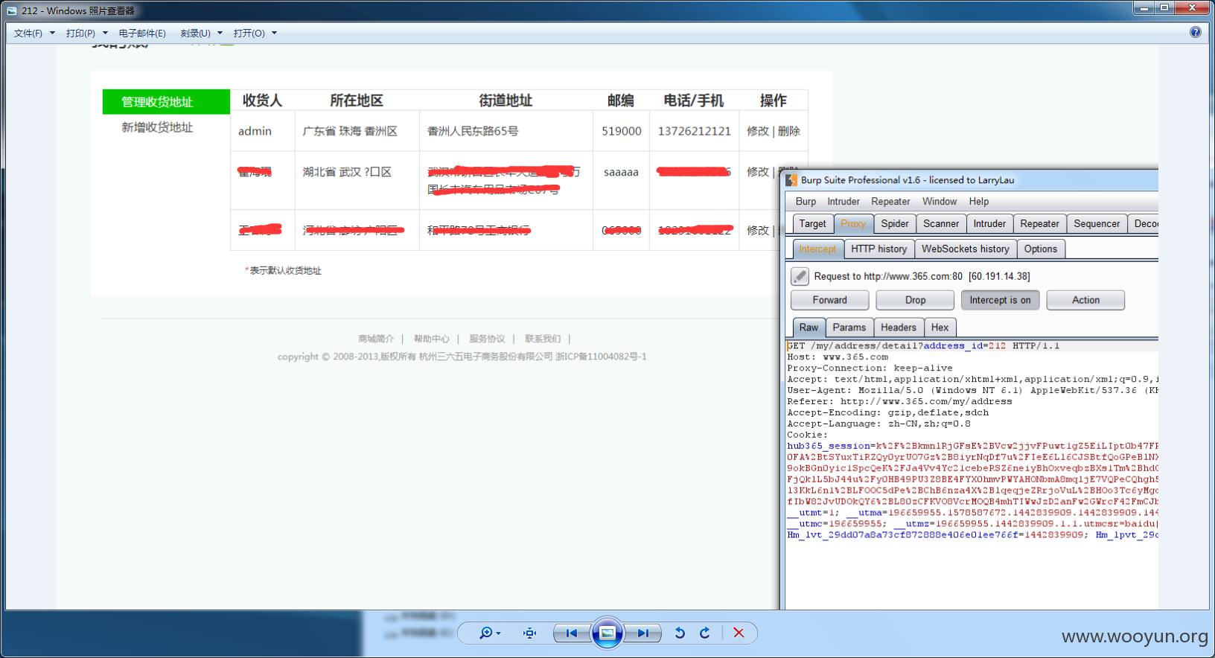This screenshot has width=1215, height=658.
Task: Switch to the Proxy tab
Action: [853, 224]
